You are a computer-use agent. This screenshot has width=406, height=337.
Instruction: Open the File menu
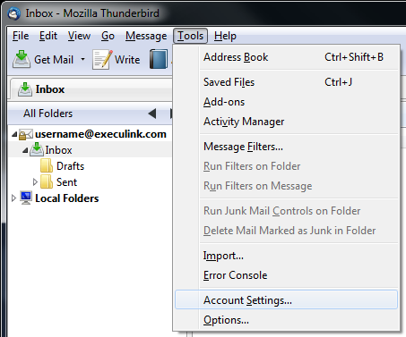coord(21,36)
